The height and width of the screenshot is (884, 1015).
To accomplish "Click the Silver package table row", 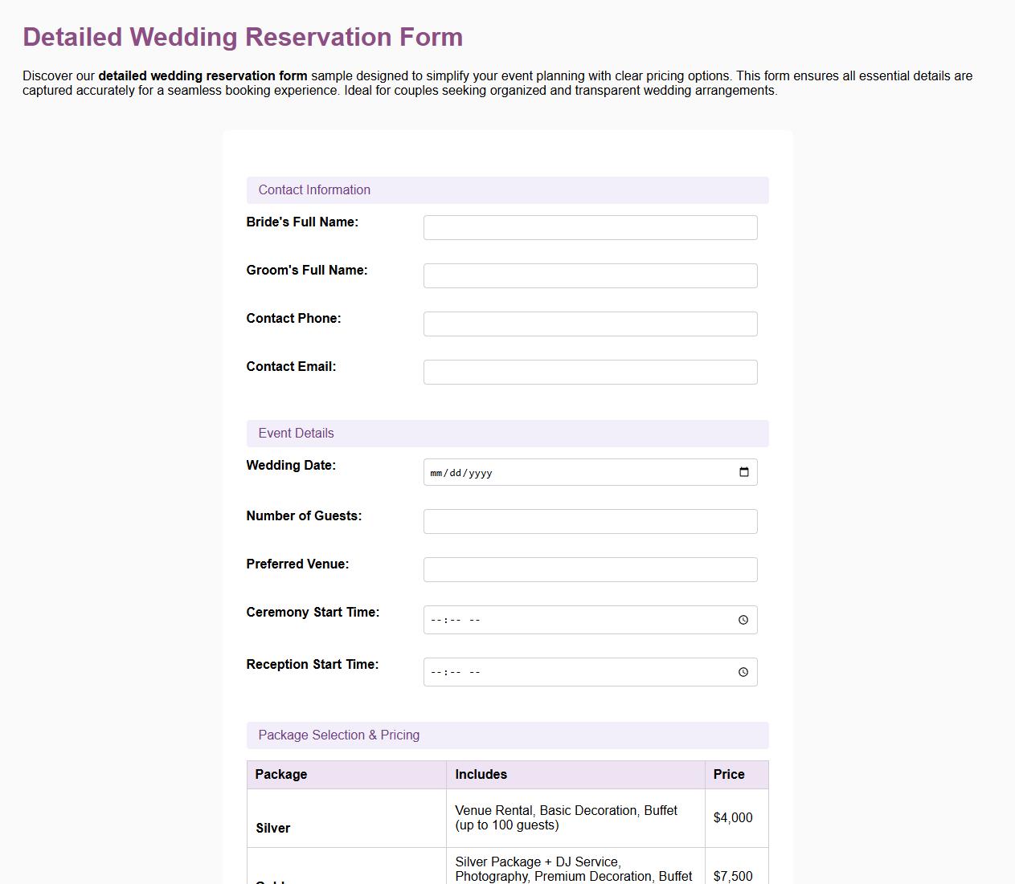I will pyautogui.click(x=346, y=817).
